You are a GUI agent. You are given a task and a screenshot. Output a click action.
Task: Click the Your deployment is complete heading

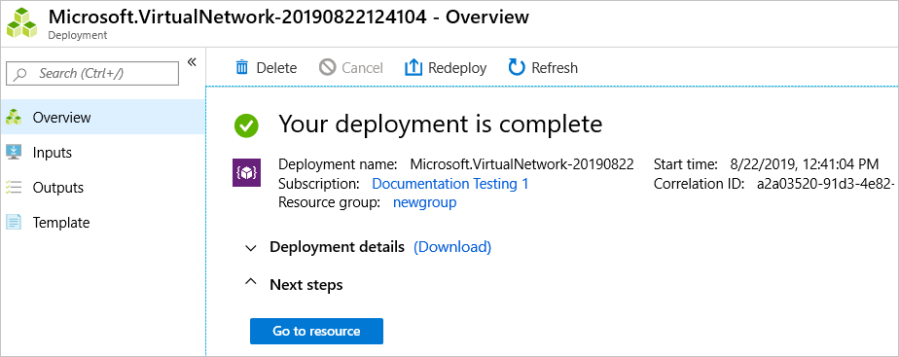(441, 124)
